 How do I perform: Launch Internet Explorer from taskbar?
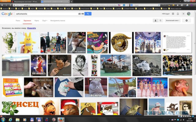10,120
